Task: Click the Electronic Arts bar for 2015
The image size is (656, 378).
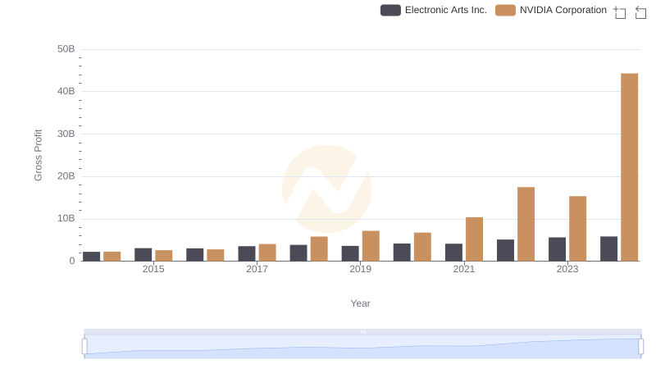Action: pos(143,255)
